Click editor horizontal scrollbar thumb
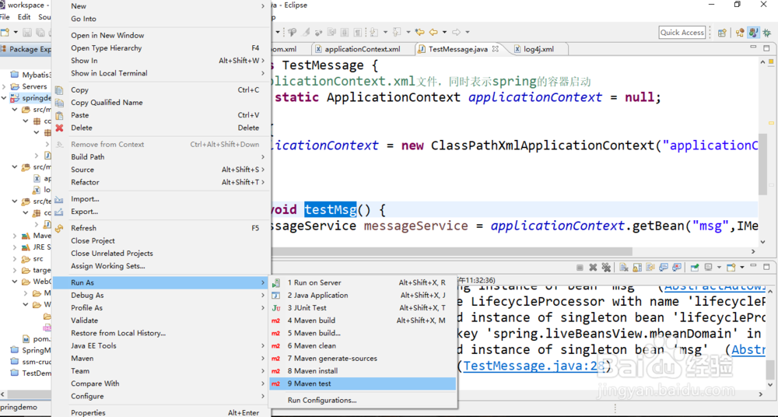The width and height of the screenshot is (778, 417). [x=451, y=252]
